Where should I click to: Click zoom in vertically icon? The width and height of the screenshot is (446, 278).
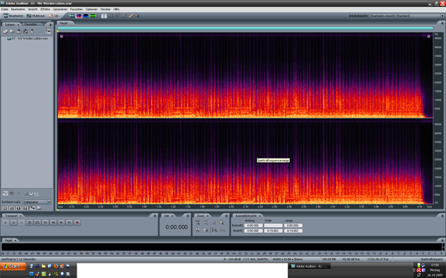coord(215,230)
